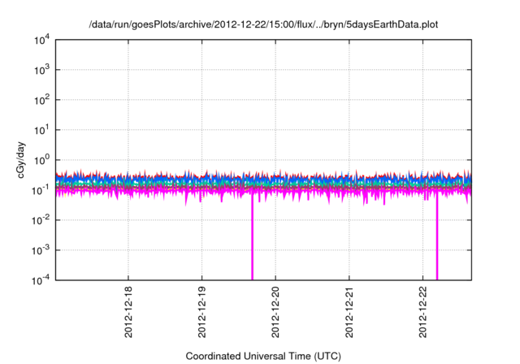Viewport: 520px width, 364px height.
Task: Click the 2012-12-19 date tick label
Action: point(202,312)
